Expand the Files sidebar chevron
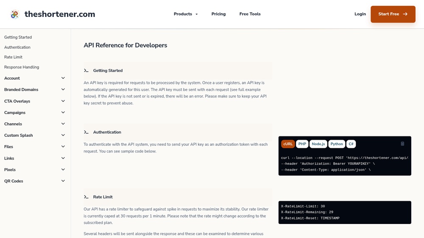 click(x=63, y=147)
